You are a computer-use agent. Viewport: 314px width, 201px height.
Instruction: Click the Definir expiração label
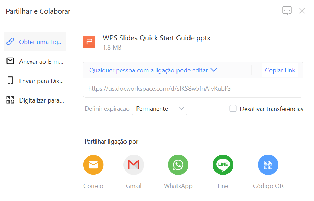pyautogui.click(x=107, y=109)
